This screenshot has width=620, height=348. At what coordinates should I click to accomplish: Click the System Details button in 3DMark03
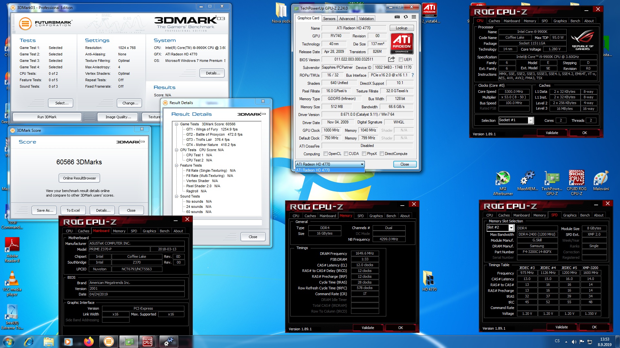click(212, 73)
